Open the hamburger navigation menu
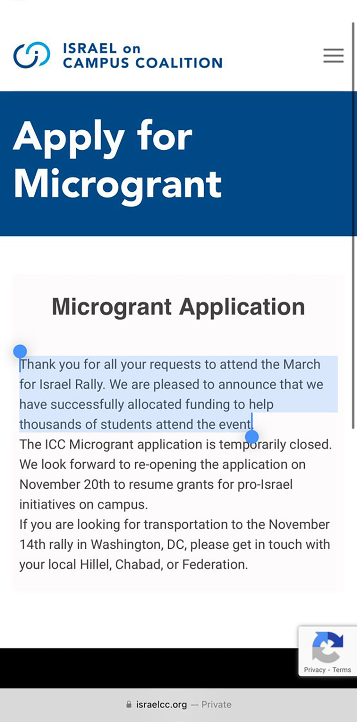This screenshot has width=357, height=722. (333, 56)
